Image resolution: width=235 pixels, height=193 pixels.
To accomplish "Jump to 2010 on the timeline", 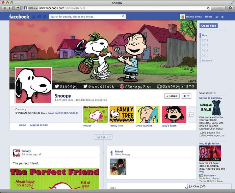I will [x=205, y=56].
